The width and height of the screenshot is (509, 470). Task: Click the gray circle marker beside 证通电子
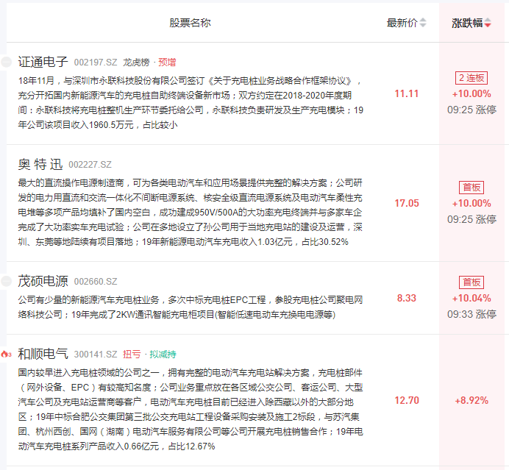tap(7, 62)
